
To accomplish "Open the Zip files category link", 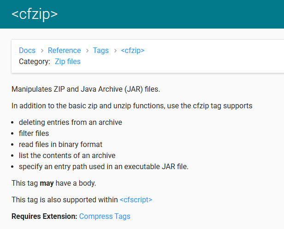I will [68, 62].
